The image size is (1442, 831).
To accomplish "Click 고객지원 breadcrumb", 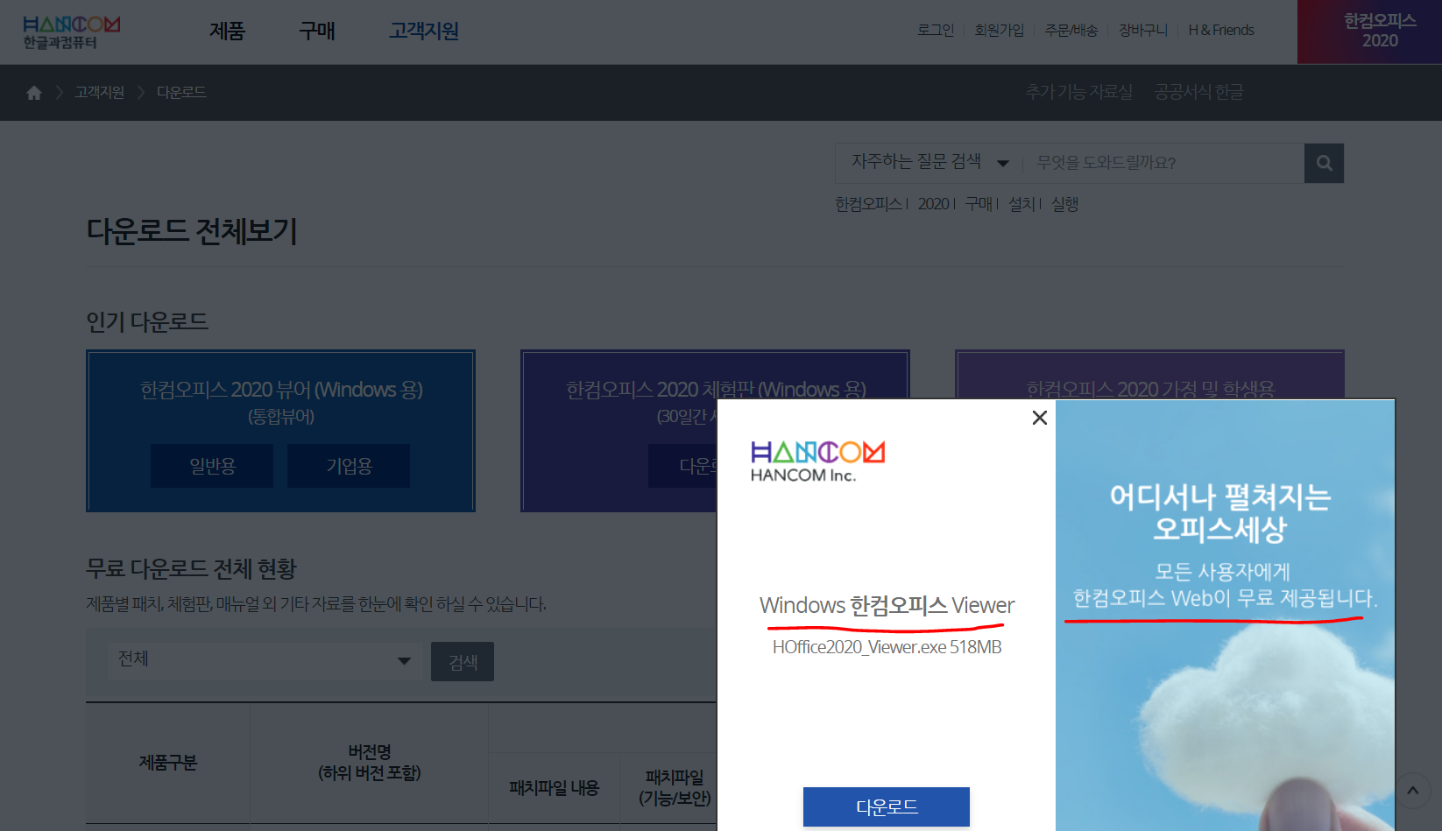I will click(x=99, y=93).
